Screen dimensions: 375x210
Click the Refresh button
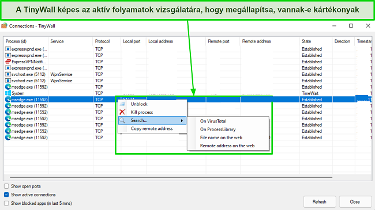[320, 202]
